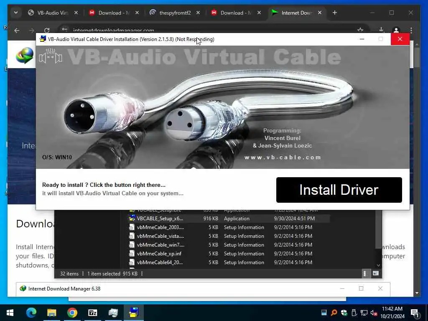This screenshot has width=428, height=321.
Task: Open the taskbar clock showing 11:42 AM
Action: (x=392, y=313)
